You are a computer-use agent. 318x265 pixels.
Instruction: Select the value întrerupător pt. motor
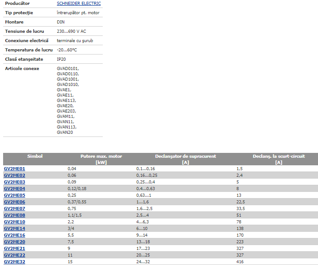point(78,12)
